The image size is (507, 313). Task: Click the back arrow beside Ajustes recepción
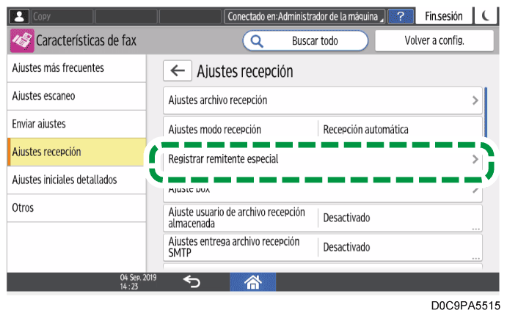(177, 71)
